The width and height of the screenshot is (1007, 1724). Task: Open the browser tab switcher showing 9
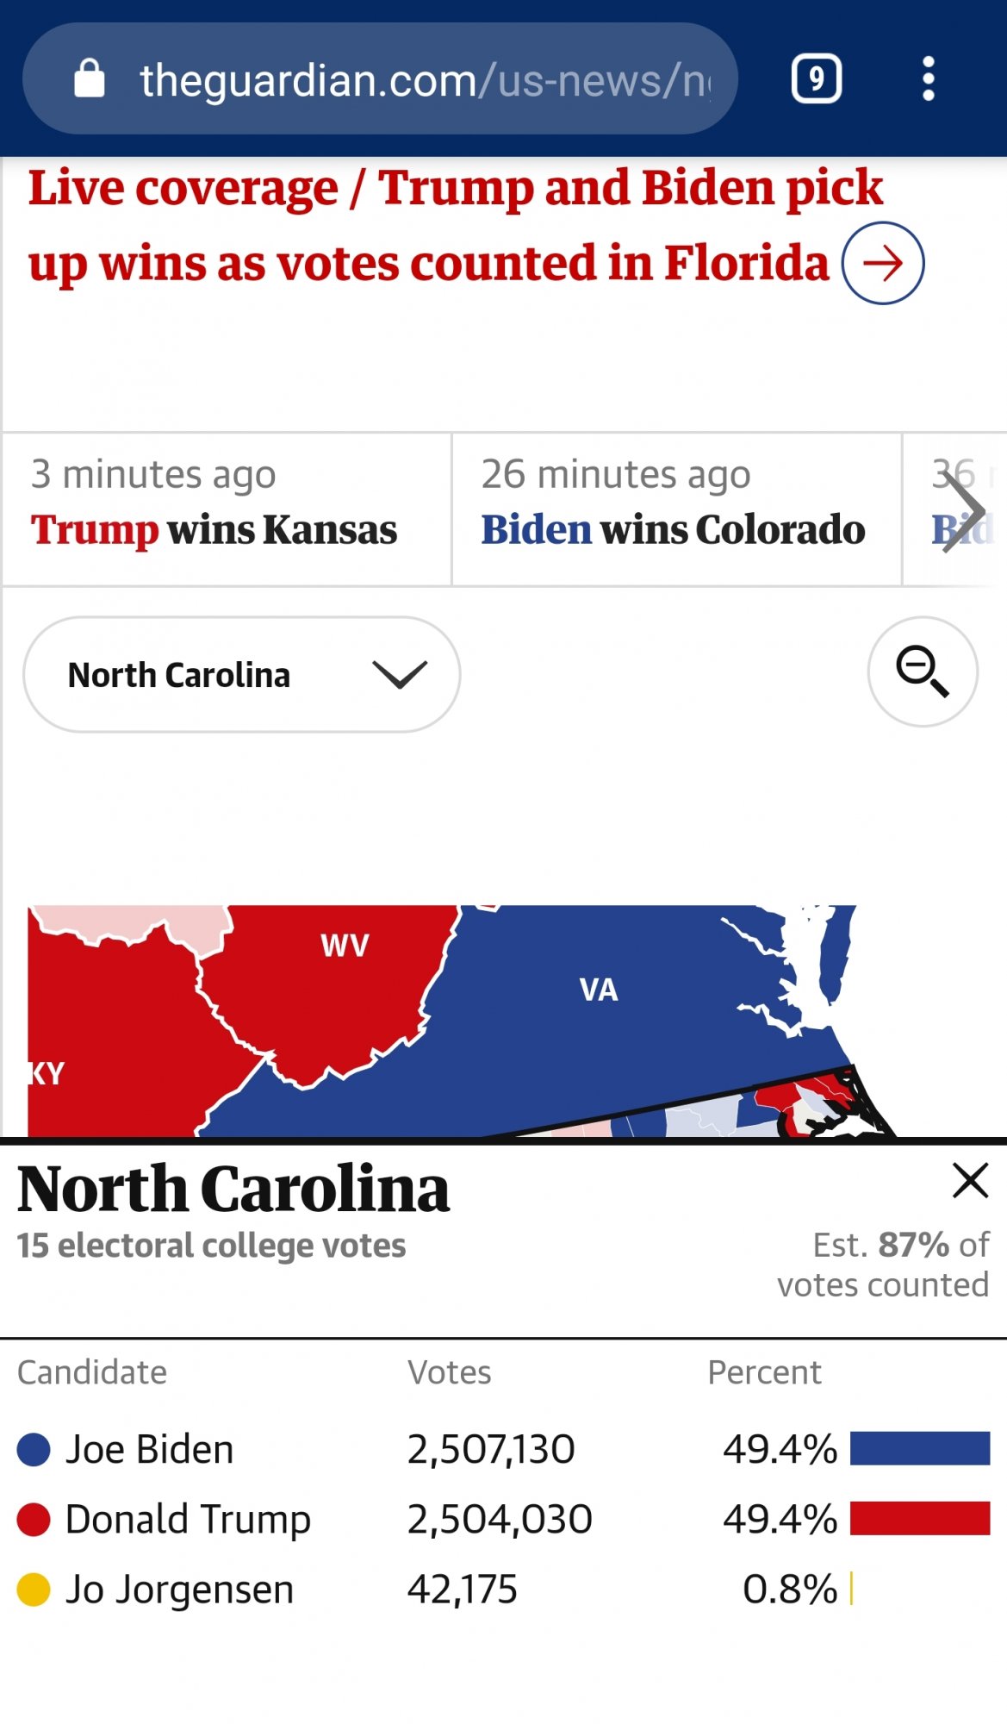[x=816, y=79]
